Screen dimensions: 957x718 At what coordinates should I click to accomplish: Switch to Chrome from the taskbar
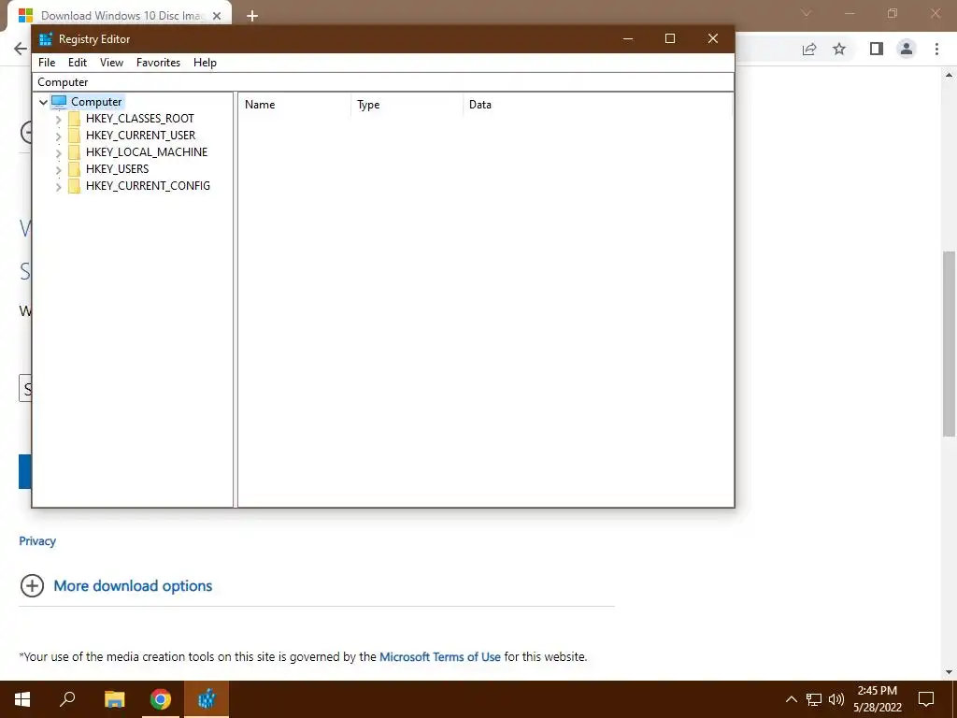click(x=161, y=699)
